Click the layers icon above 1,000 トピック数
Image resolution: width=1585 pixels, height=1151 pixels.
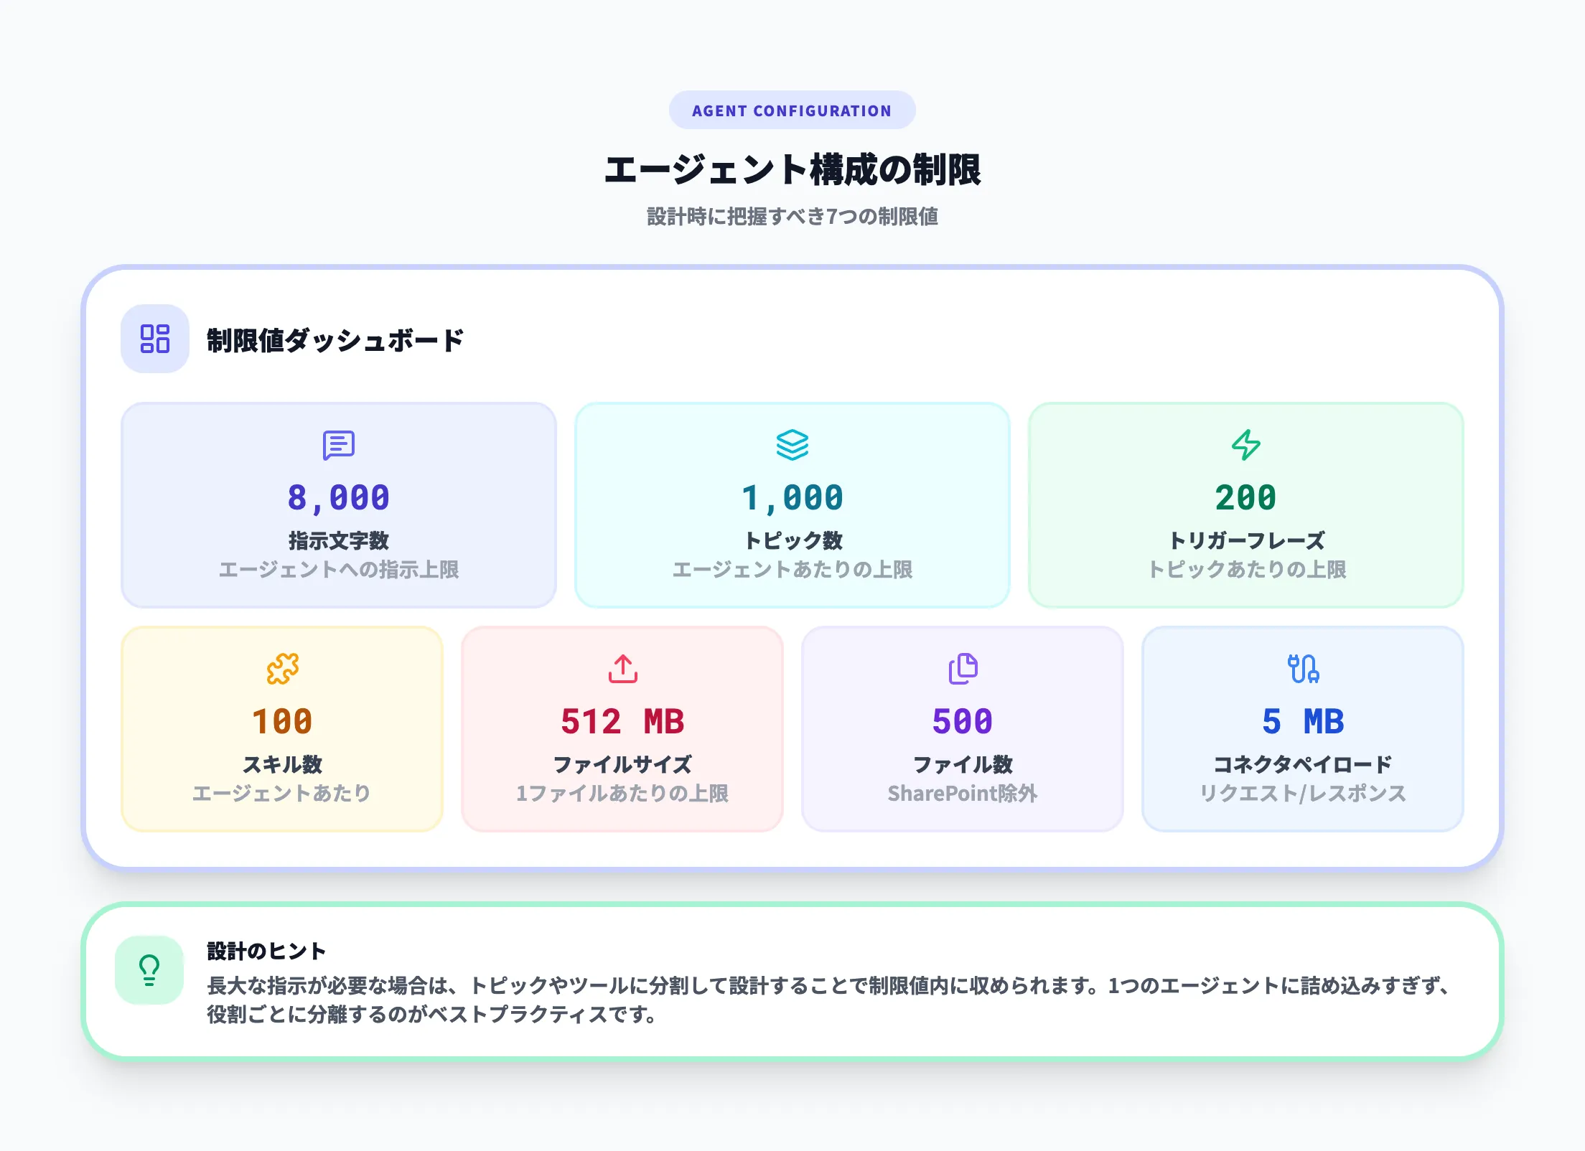(792, 444)
